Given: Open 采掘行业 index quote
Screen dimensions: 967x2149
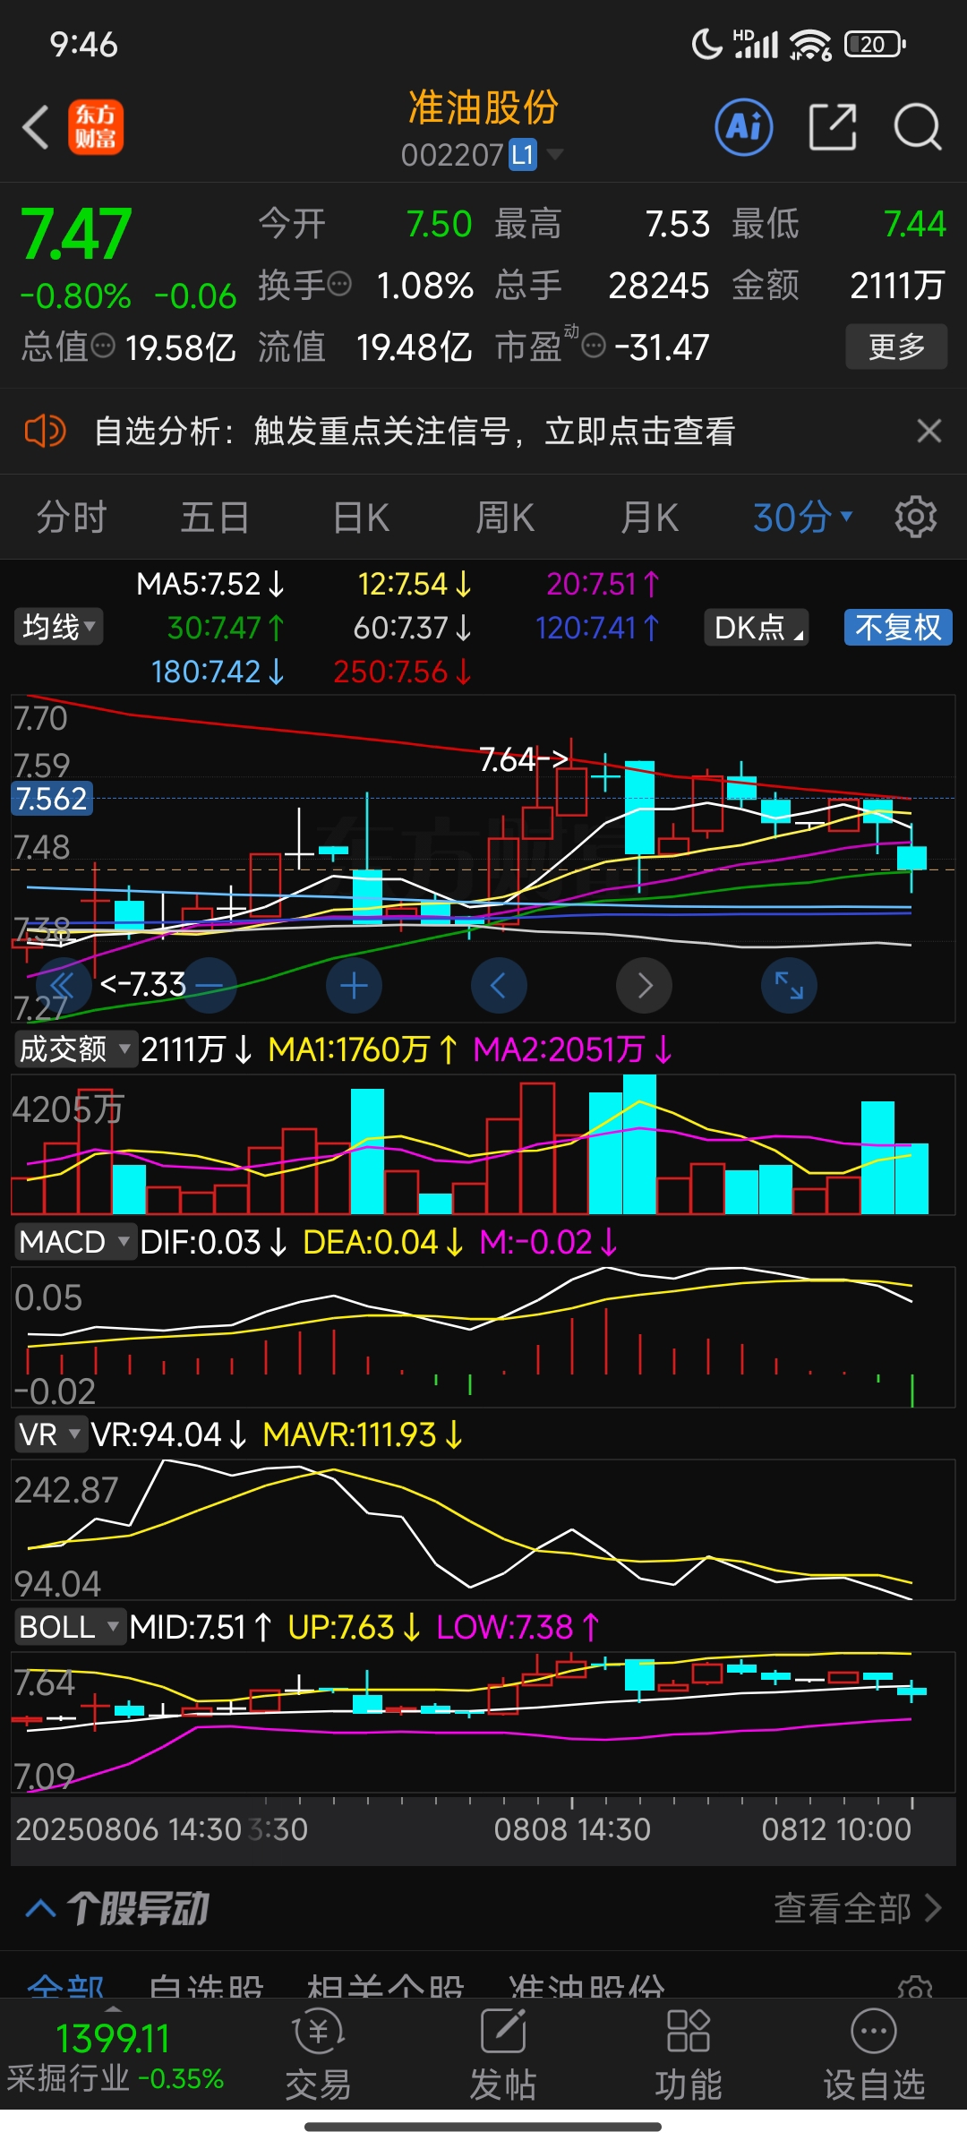Looking at the screenshot, I should (114, 2057).
